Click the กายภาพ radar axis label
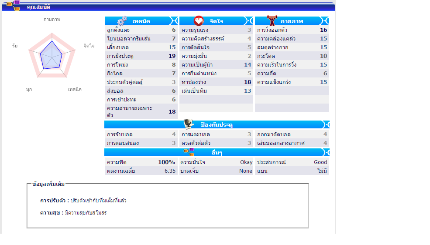 pyautogui.click(x=52, y=20)
